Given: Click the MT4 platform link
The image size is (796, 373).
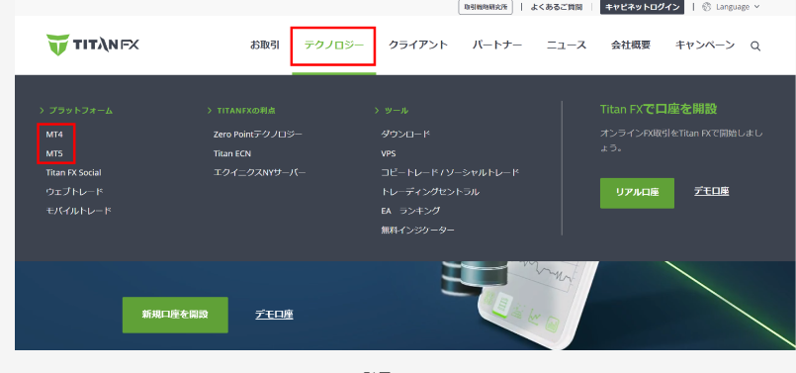Looking at the screenshot, I should 54,135.
